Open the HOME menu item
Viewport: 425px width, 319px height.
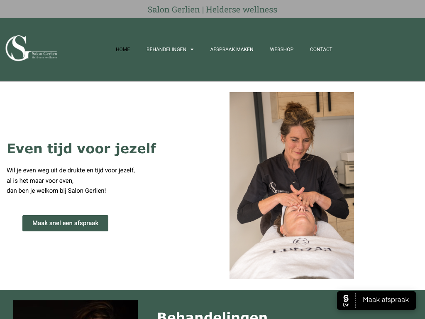(123, 49)
